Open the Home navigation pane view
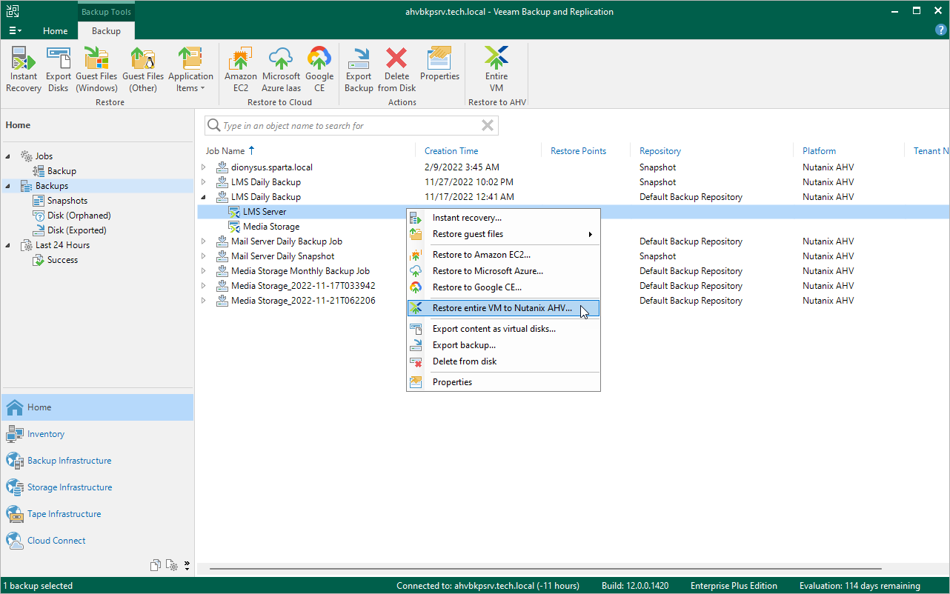This screenshot has height=594, width=950. [97, 407]
